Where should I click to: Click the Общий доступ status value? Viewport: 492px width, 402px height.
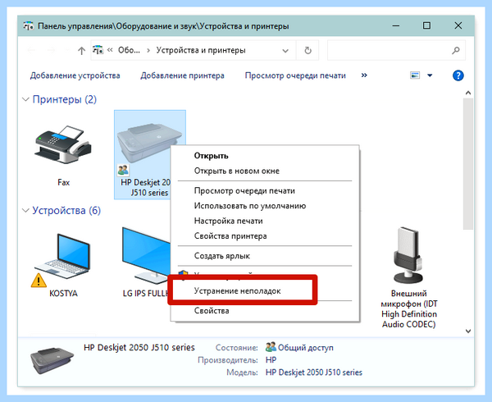[306, 348]
